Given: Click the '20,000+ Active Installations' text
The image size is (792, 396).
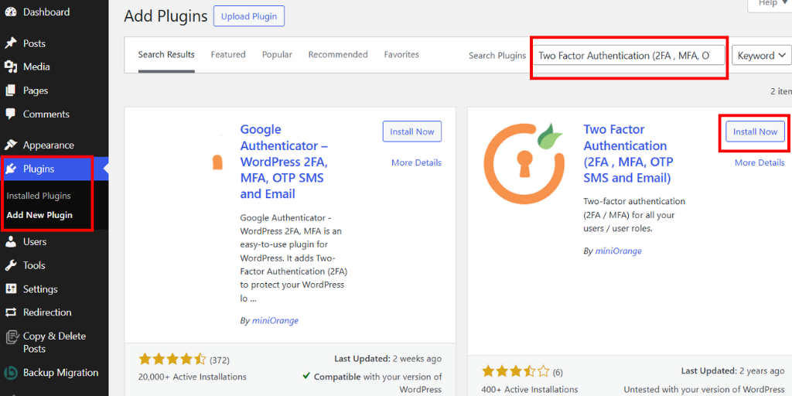Looking at the screenshot, I should point(192,377).
